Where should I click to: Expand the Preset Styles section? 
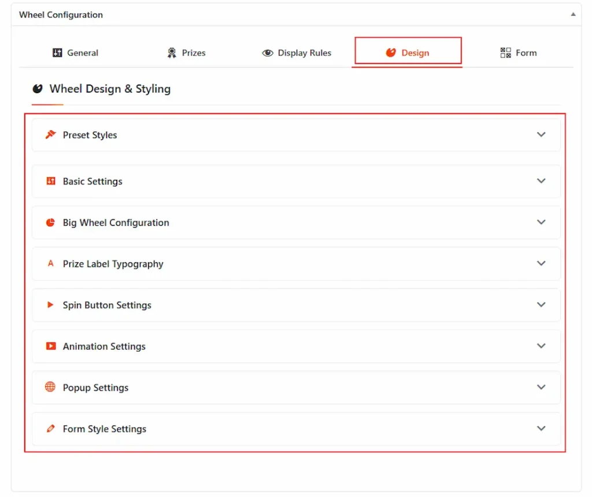click(x=541, y=134)
